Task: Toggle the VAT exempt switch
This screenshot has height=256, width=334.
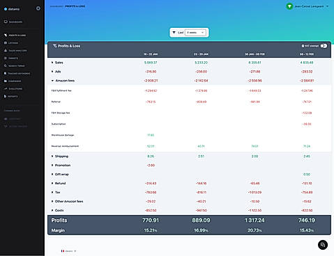Action: (x=324, y=46)
